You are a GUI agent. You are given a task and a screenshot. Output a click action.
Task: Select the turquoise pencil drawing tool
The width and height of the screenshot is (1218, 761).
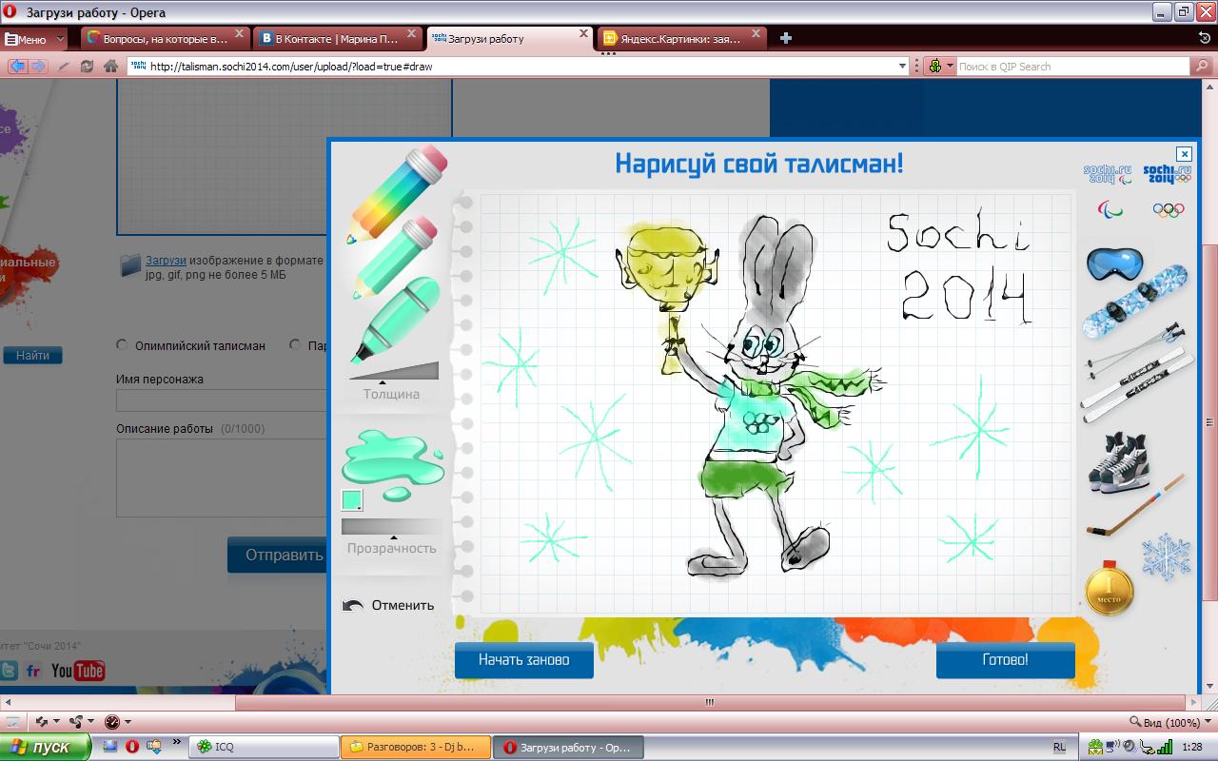click(x=395, y=258)
